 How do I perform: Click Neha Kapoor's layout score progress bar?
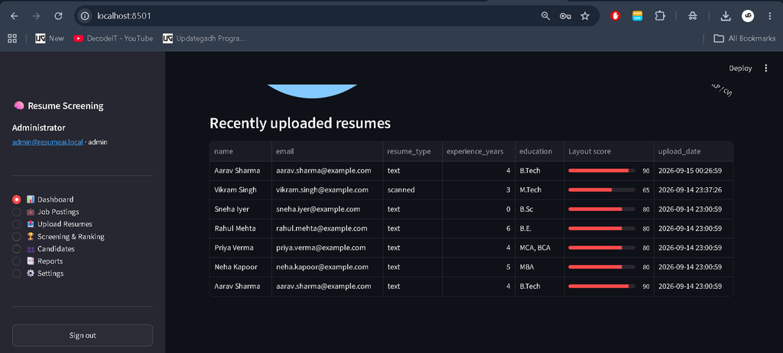tap(602, 267)
